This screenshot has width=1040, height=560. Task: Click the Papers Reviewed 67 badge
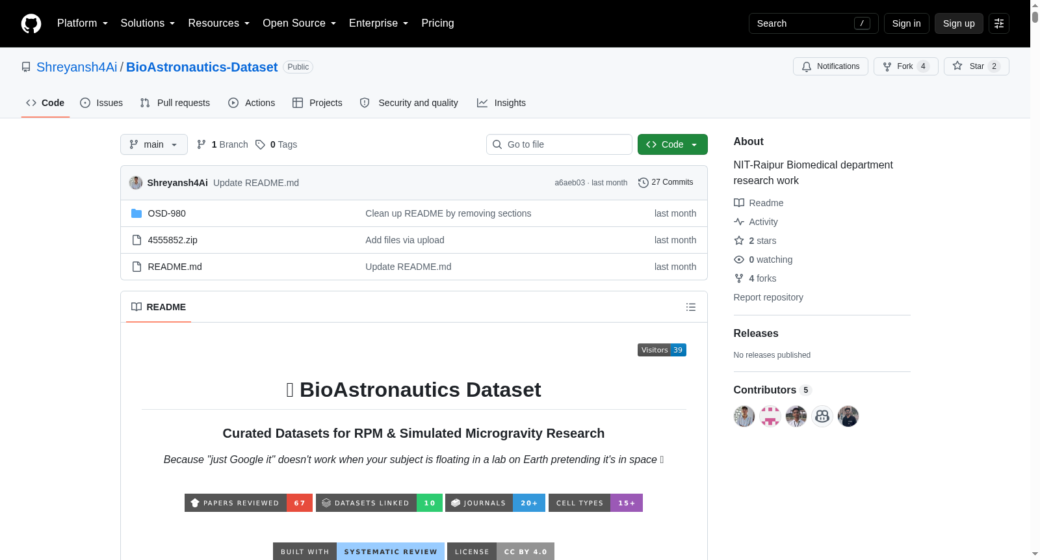(248, 503)
